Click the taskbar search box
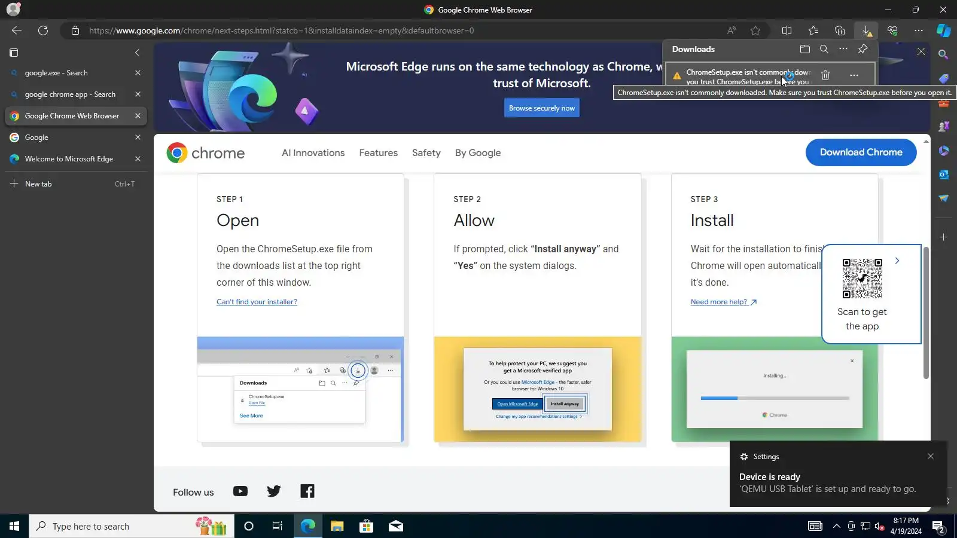This screenshot has width=957, height=538. tap(132, 526)
